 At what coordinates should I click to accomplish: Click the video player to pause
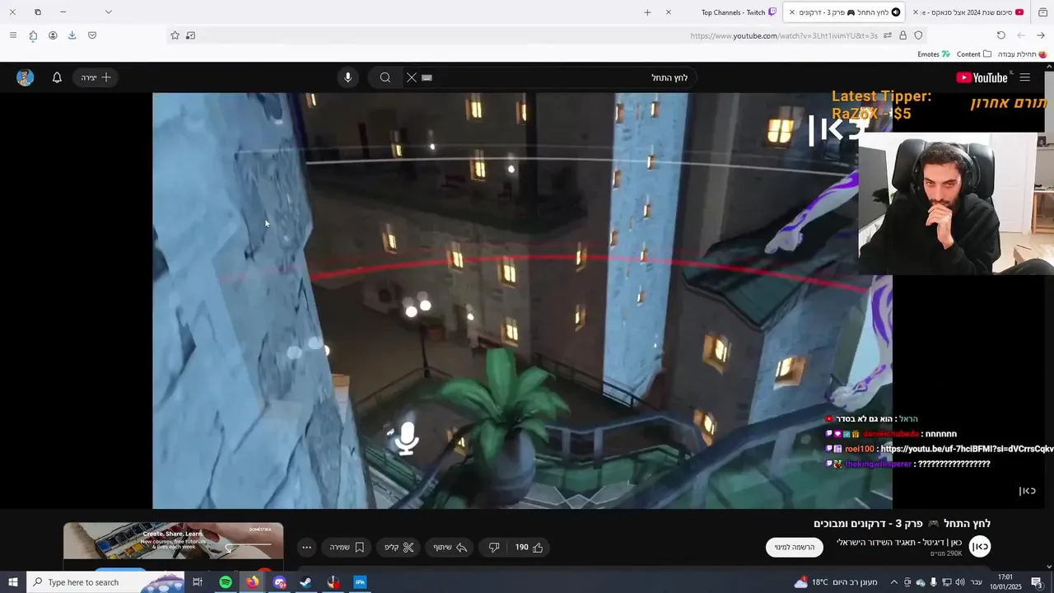click(522, 300)
